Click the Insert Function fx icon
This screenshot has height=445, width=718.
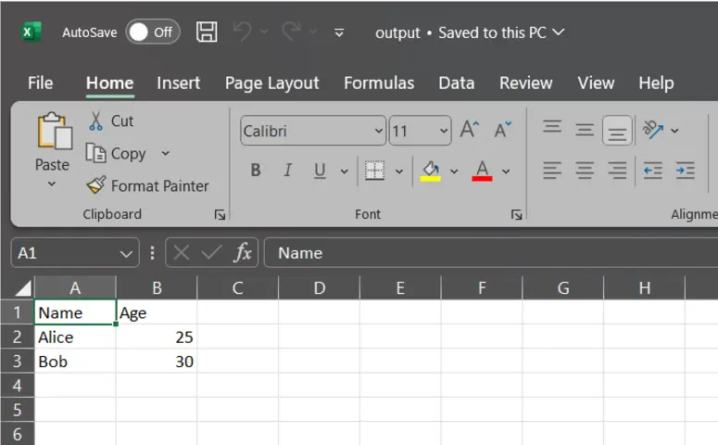coord(243,252)
